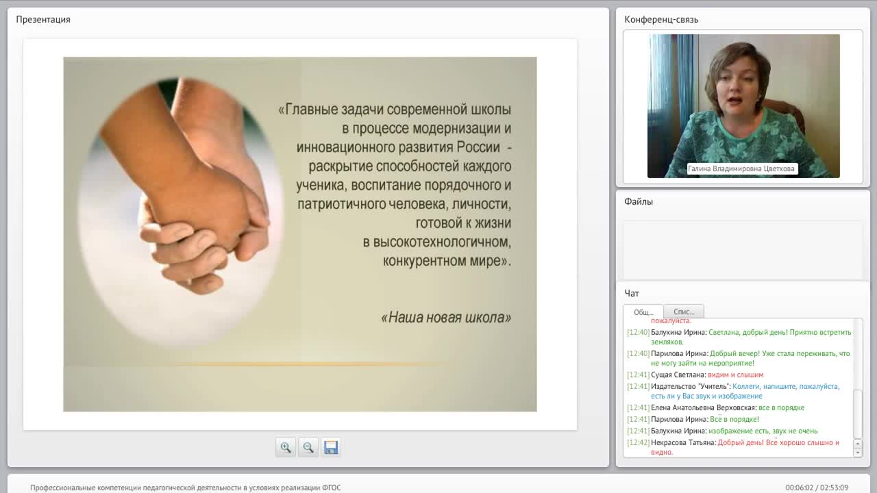Click the «Наша новая школа» slide caption
This screenshot has height=493, width=877.
445,318
